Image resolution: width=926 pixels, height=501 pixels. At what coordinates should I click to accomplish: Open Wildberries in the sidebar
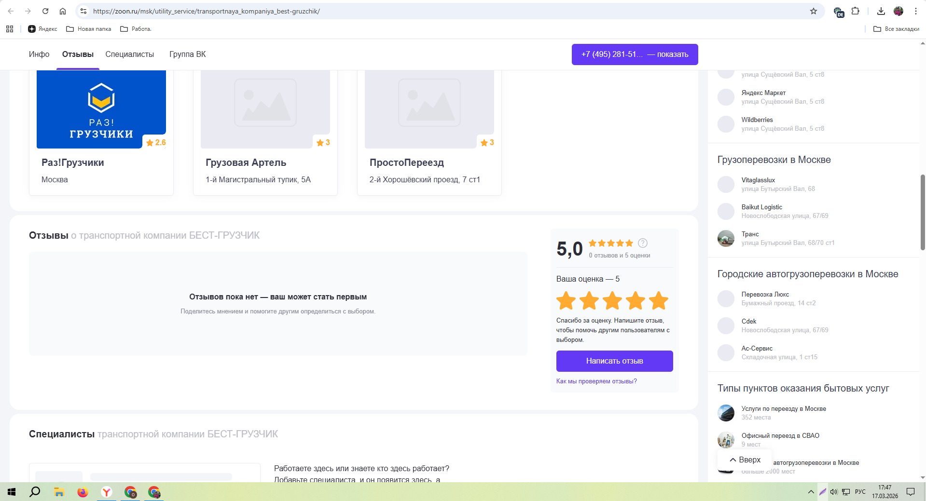click(757, 120)
